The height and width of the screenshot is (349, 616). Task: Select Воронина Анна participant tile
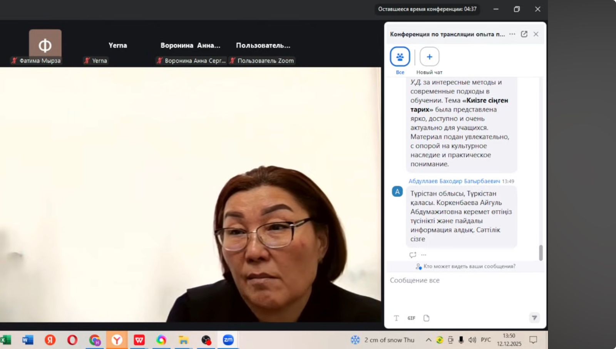click(191, 45)
